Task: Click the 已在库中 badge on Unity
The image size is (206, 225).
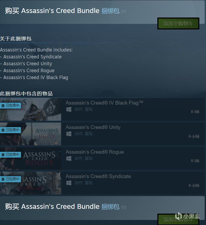Action: point(10,130)
